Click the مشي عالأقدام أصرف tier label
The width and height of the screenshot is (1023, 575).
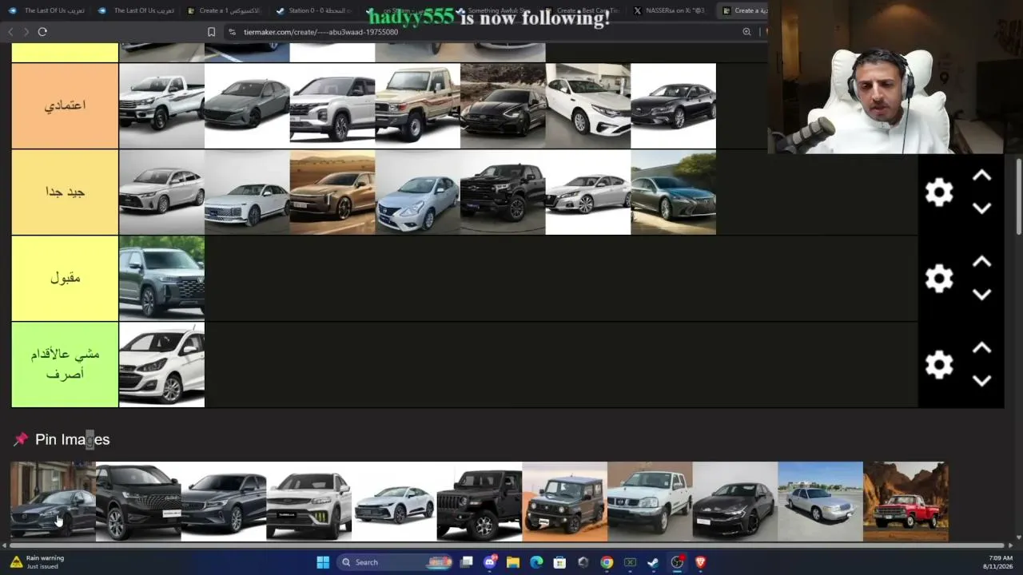click(x=65, y=364)
